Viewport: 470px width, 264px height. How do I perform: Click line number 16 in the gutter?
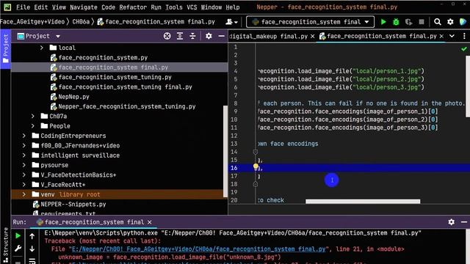point(234,168)
